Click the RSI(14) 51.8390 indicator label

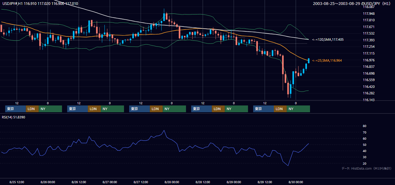[13, 117]
